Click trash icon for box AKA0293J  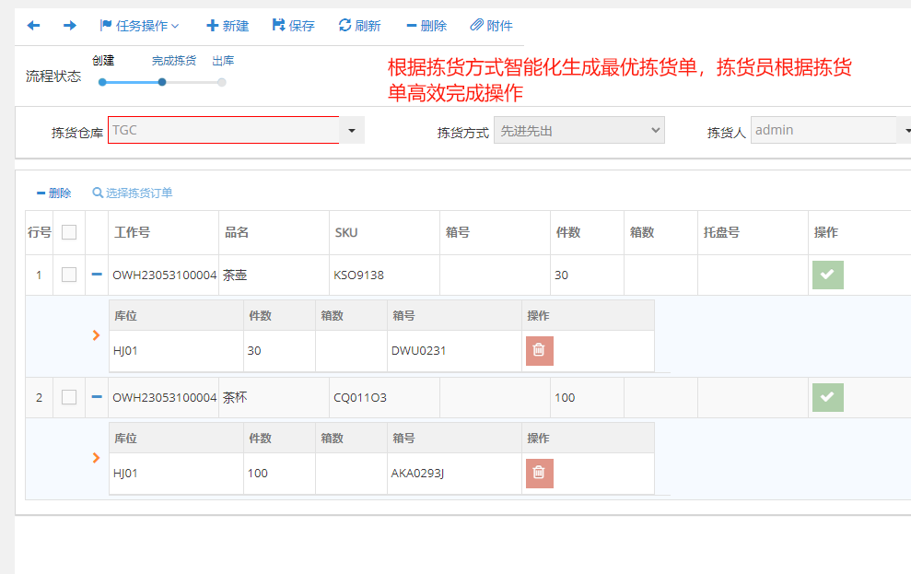pyautogui.click(x=539, y=474)
